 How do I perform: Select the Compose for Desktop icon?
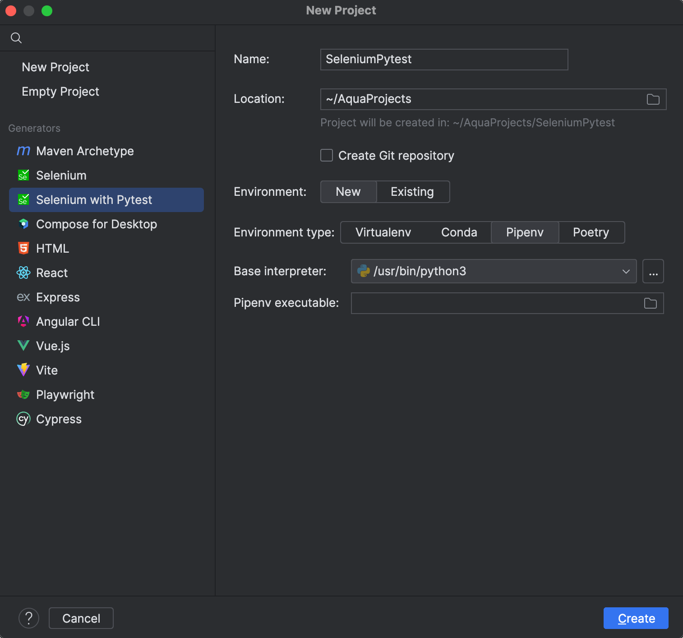point(23,224)
